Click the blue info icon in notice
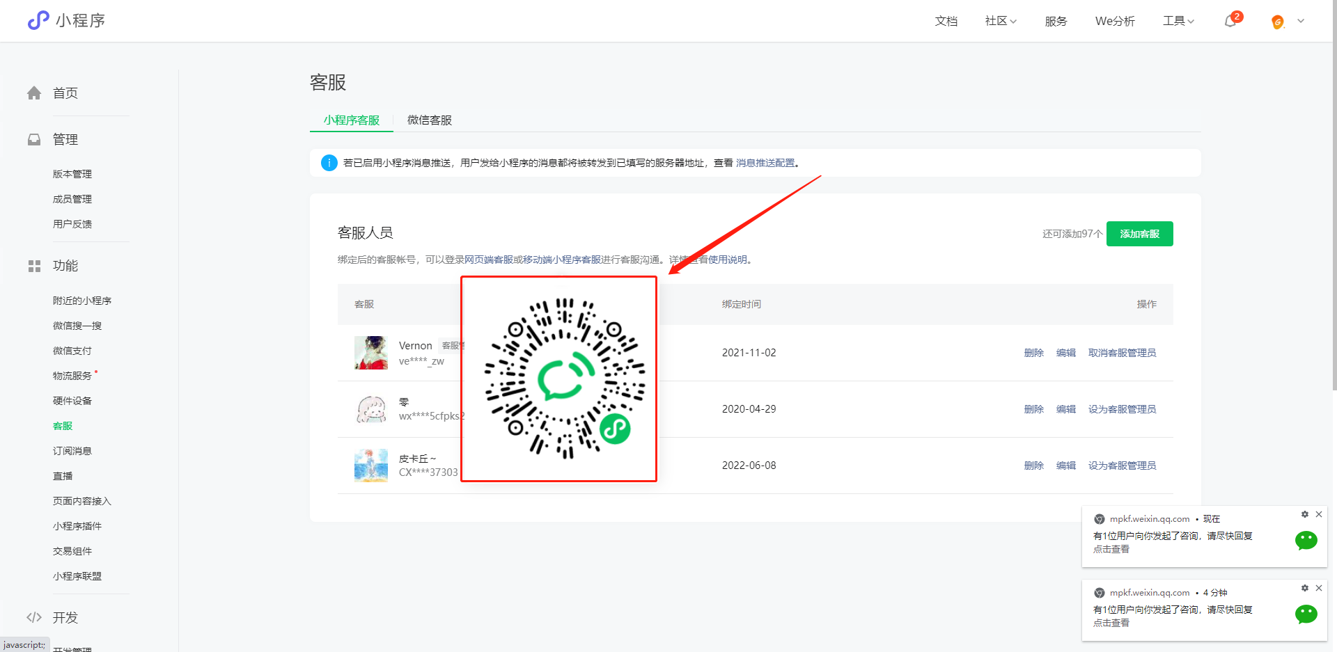This screenshot has width=1337, height=652. click(x=329, y=163)
